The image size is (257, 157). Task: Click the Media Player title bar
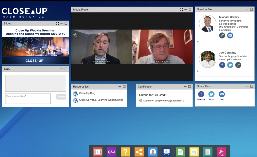pos(132,10)
